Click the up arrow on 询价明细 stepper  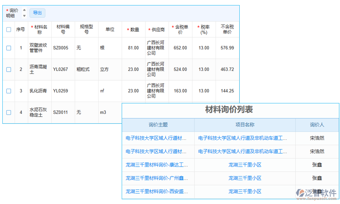click(24, 11)
